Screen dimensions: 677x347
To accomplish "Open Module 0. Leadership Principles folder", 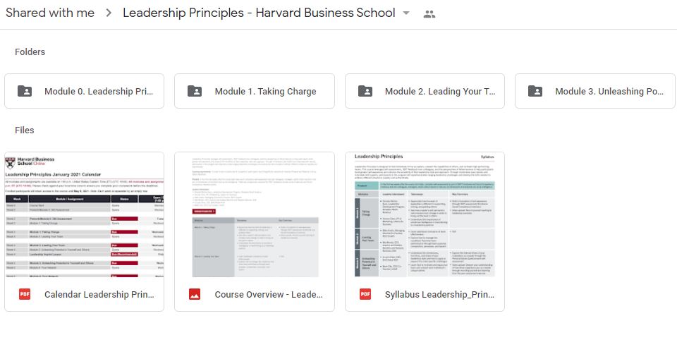I will point(98,91).
